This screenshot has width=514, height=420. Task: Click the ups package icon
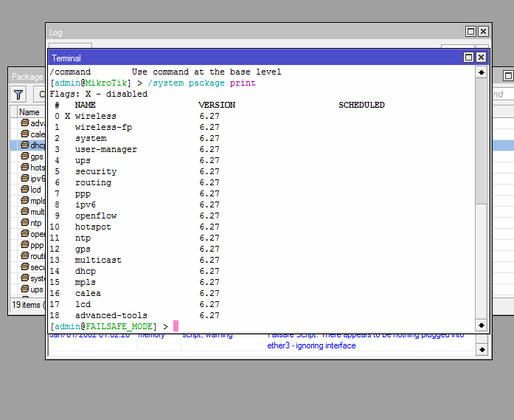point(24,289)
